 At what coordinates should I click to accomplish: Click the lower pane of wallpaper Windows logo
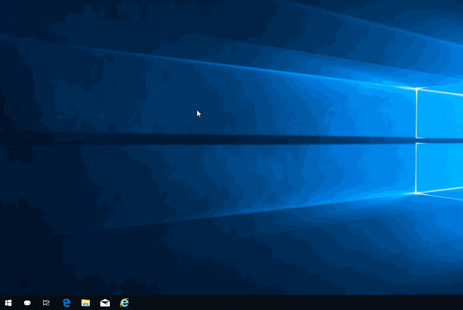click(x=439, y=168)
